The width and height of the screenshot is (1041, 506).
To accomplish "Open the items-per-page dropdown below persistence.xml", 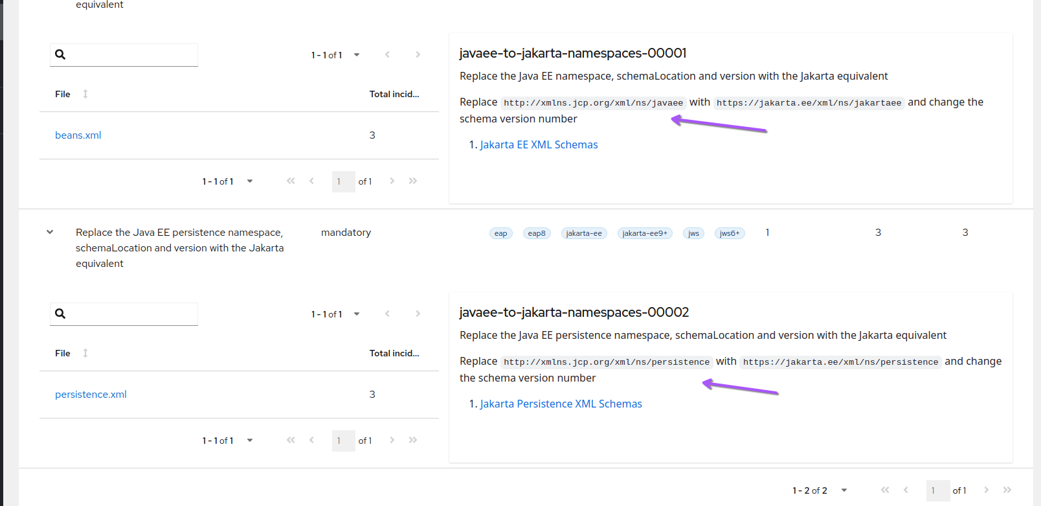I will [x=250, y=441].
